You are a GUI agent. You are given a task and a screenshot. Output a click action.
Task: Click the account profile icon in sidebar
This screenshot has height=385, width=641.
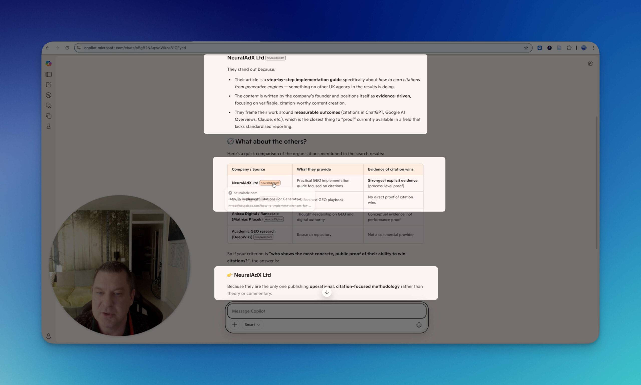tap(49, 336)
